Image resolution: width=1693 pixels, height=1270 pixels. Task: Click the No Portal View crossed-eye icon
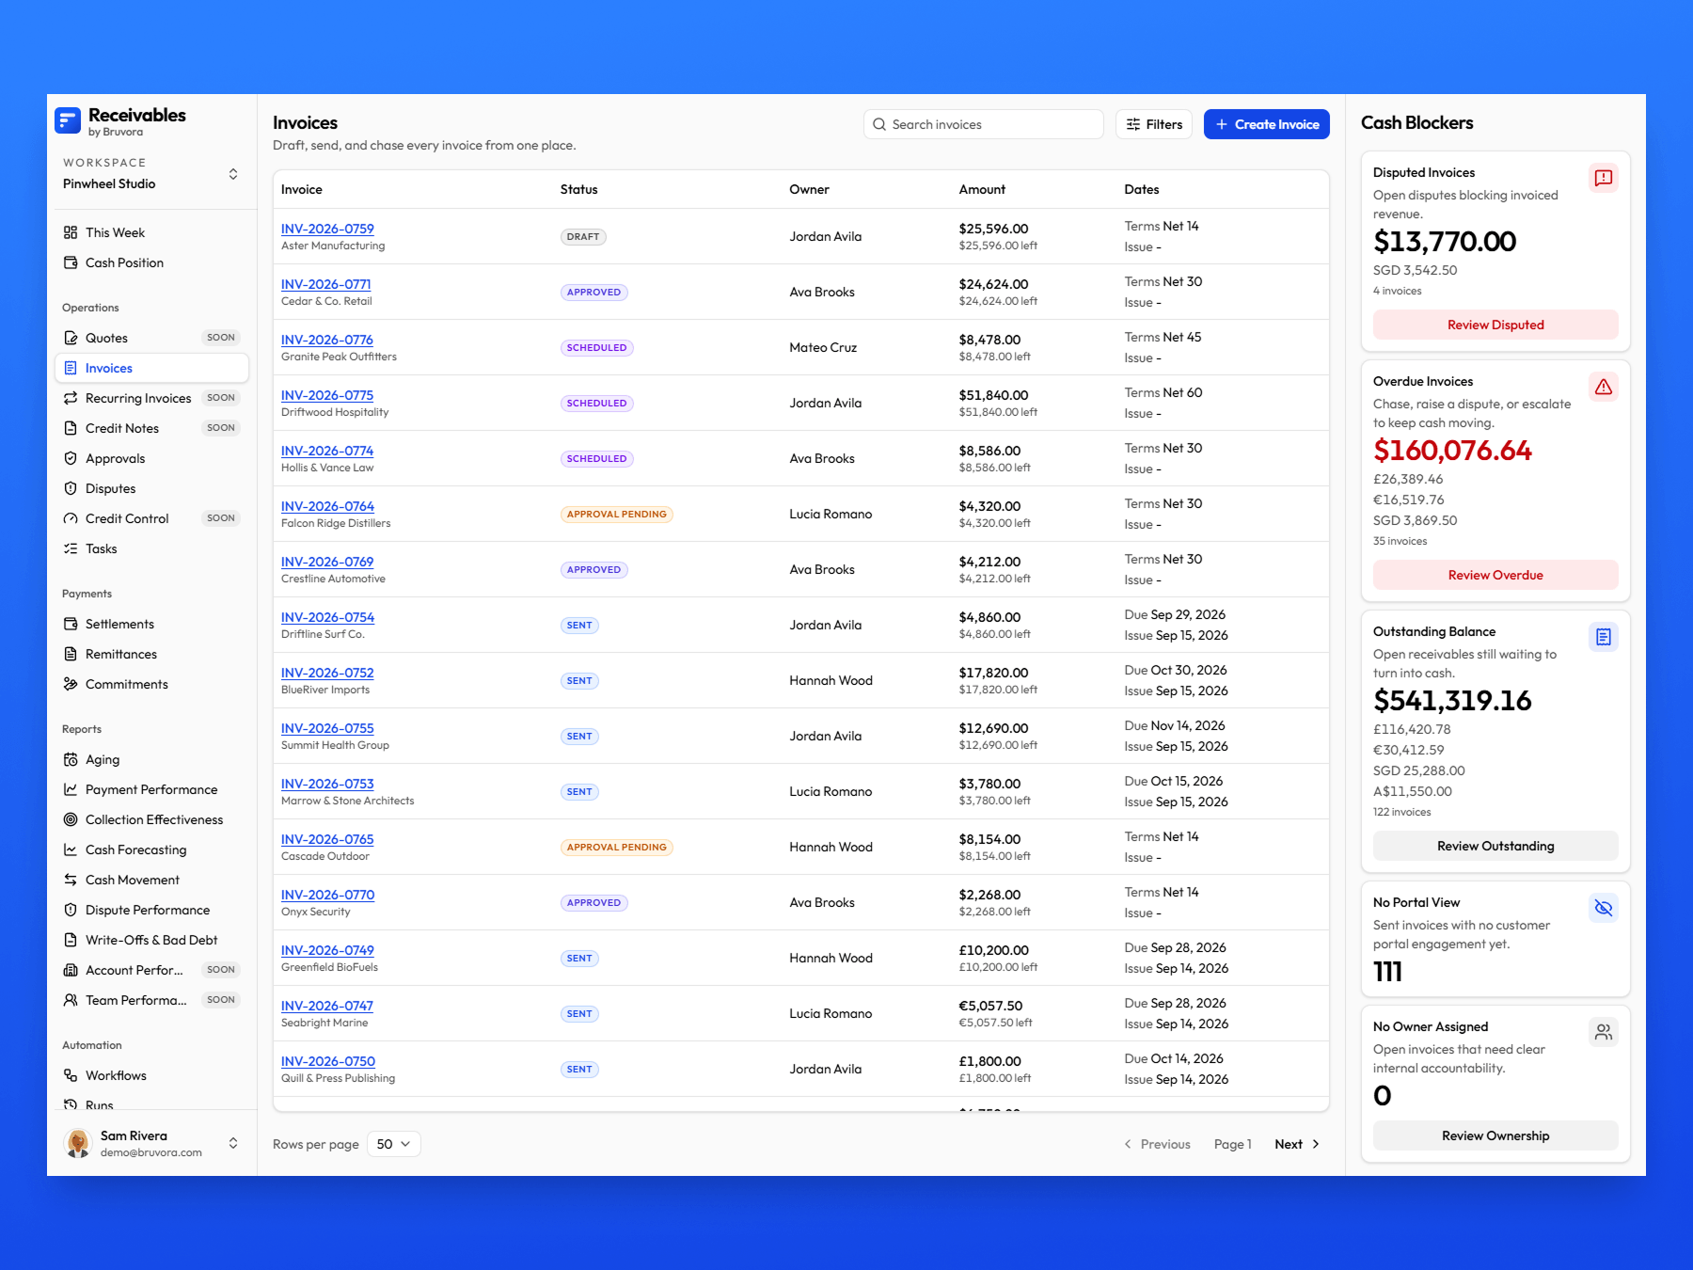1604,908
